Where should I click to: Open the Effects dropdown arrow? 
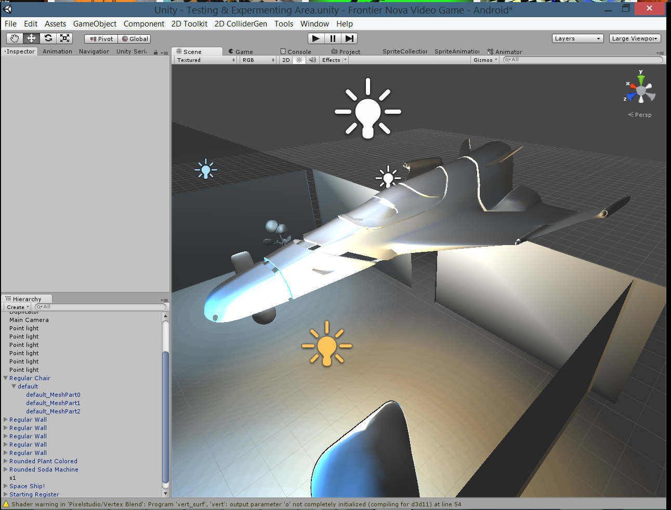[345, 60]
